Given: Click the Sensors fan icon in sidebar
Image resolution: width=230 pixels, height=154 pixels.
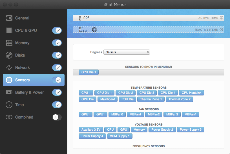Looking at the screenshot, I should (9, 80).
